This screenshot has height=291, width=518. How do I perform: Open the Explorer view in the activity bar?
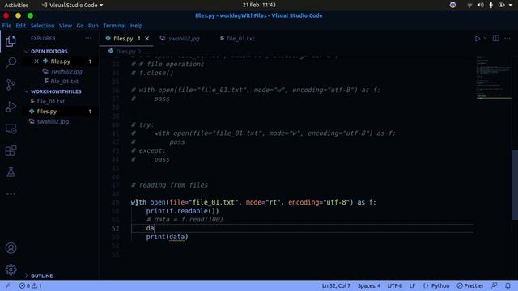[x=11, y=41]
